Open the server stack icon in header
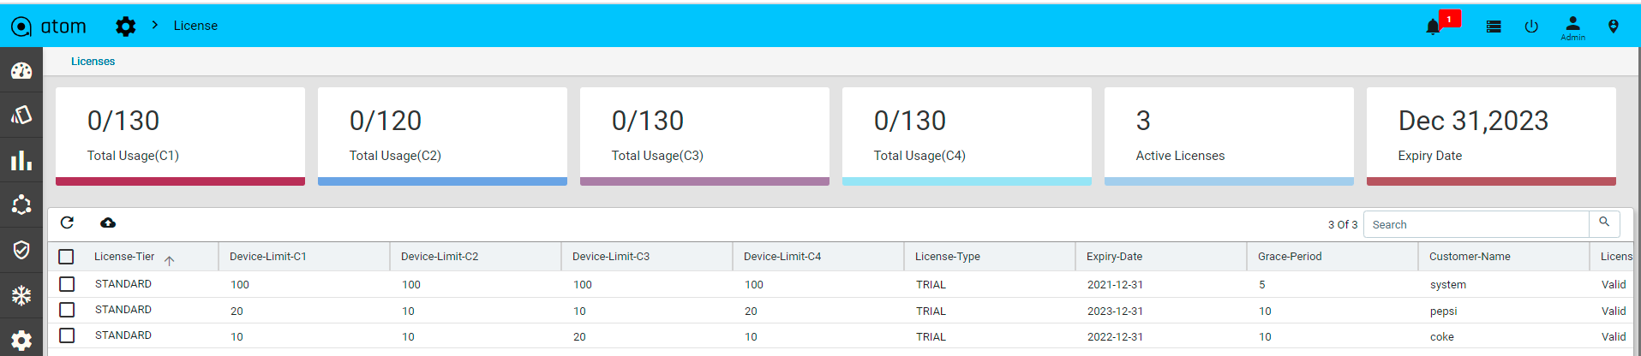 [x=1494, y=27]
